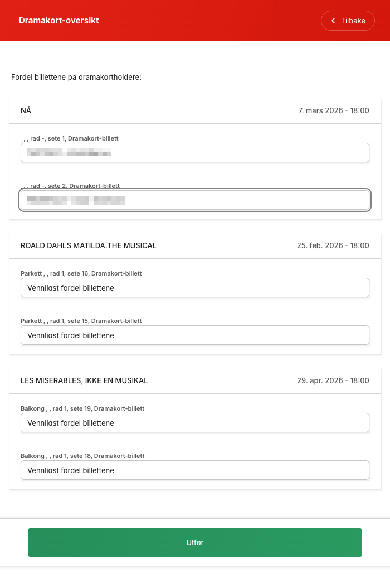Open ticket selector for Matilda sete 16

point(195,288)
